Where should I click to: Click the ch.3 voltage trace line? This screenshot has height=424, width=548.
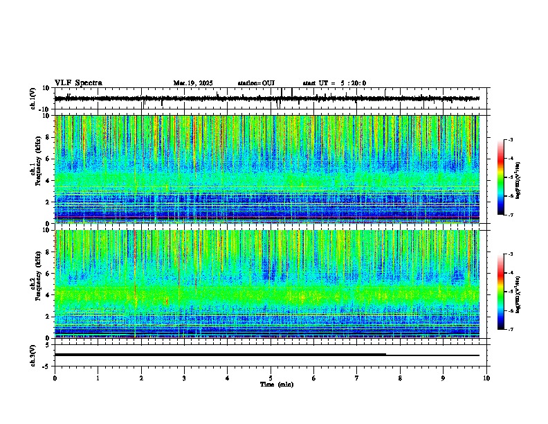(267, 355)
